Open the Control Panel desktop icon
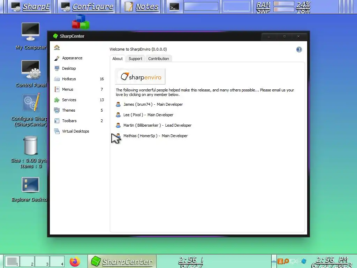357x268 pixels. (31, 74)
